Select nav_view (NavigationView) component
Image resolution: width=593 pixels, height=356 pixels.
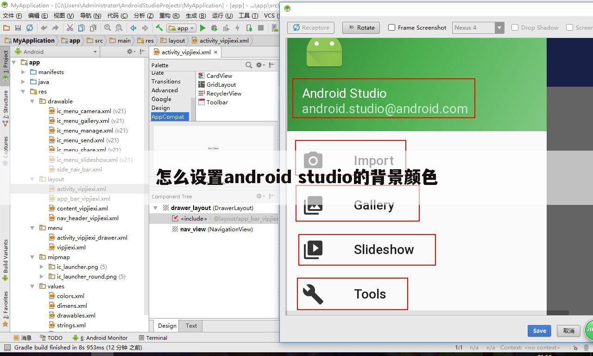pyautogui.click(x=212, y=229)
